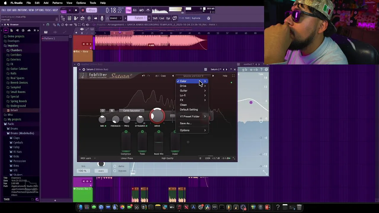Open the Lo-fi preset submenu

coord(192,95)
